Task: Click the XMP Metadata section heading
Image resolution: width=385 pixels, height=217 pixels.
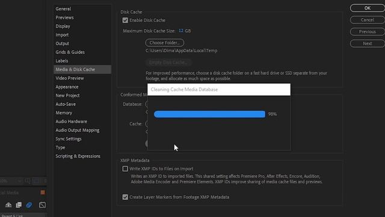Action: tap(135, 160)
